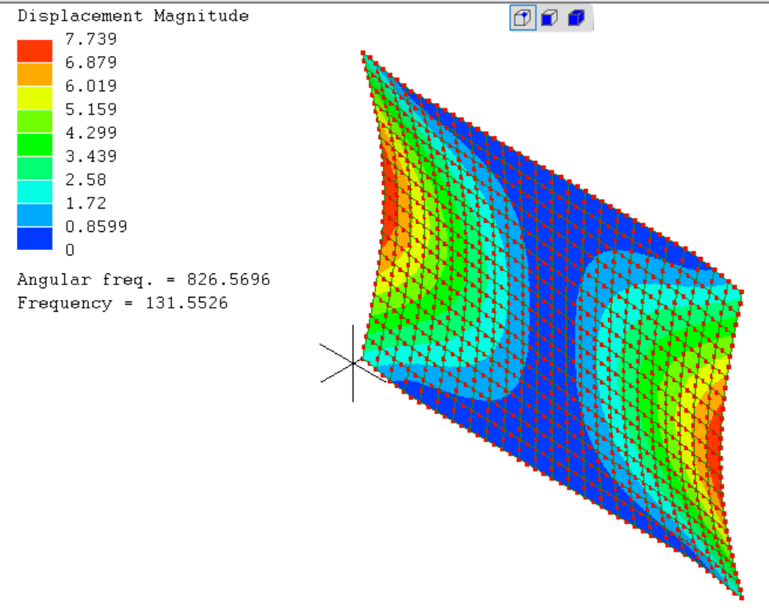The image size is (769, 614).
Task: Click the red legend color swatch
Action: coord(35,51)
